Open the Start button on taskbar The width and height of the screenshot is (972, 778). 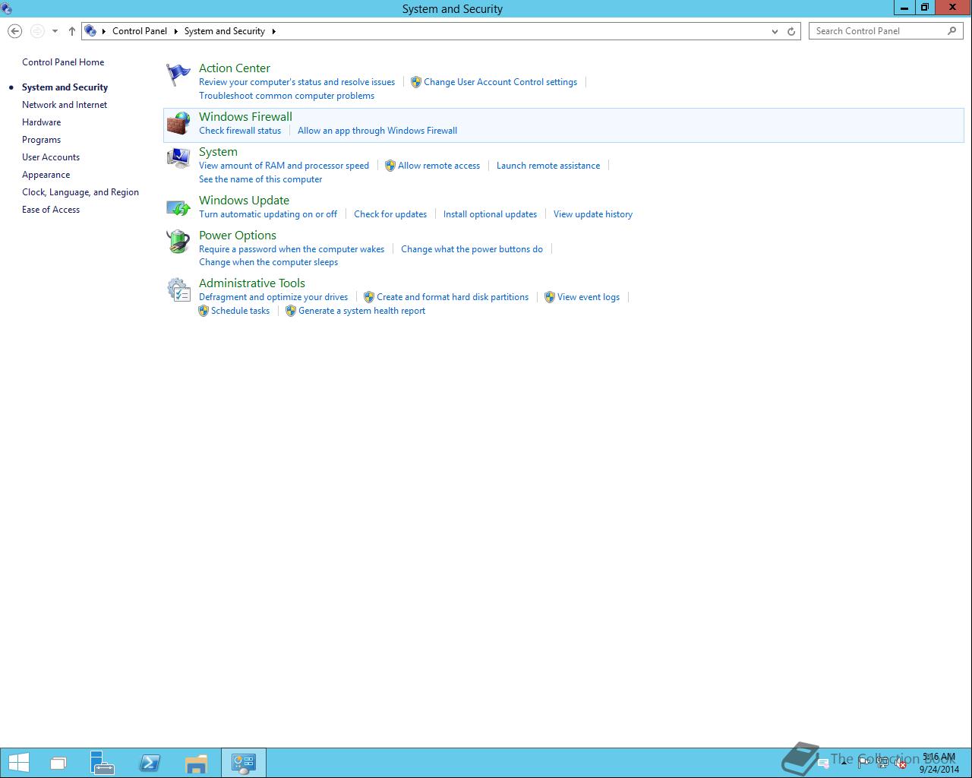[x=19, y=763]
